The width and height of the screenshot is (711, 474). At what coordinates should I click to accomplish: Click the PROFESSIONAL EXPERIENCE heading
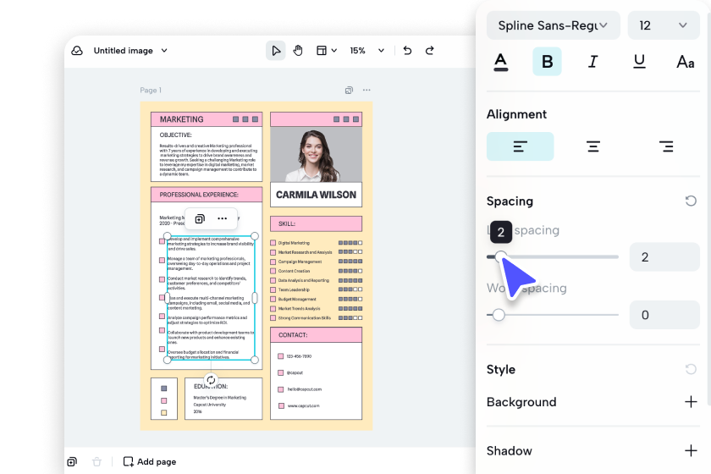[x=199, y=195]
